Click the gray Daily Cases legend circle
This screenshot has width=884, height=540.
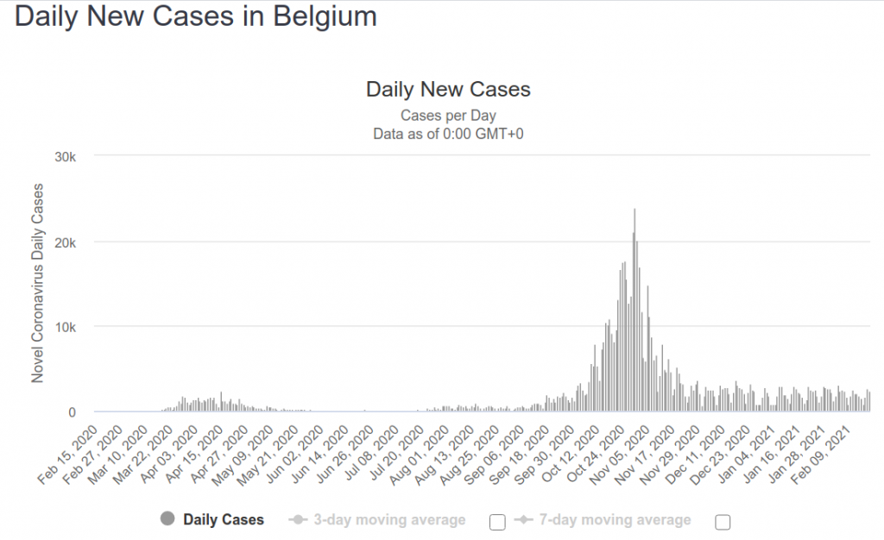coord(167,519)
